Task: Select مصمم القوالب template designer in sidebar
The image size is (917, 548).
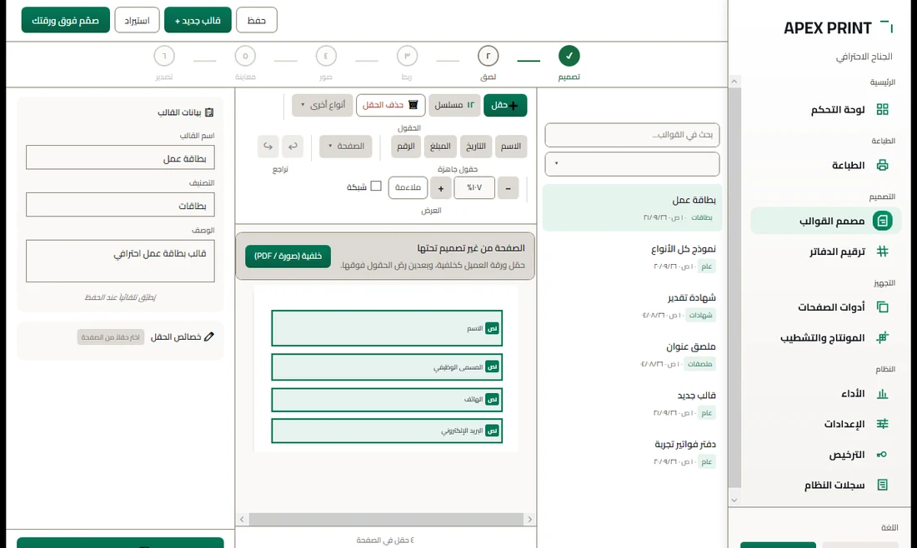Action: 826,221
